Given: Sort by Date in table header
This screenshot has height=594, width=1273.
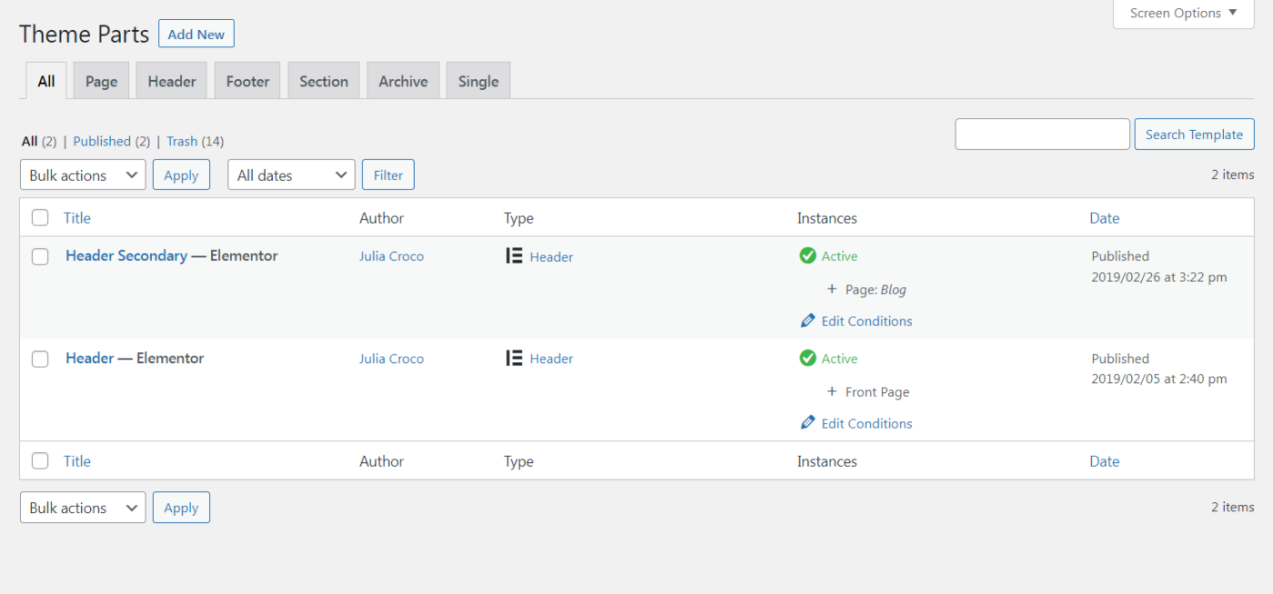Looking at the screenshot, I should point(1104,218).
